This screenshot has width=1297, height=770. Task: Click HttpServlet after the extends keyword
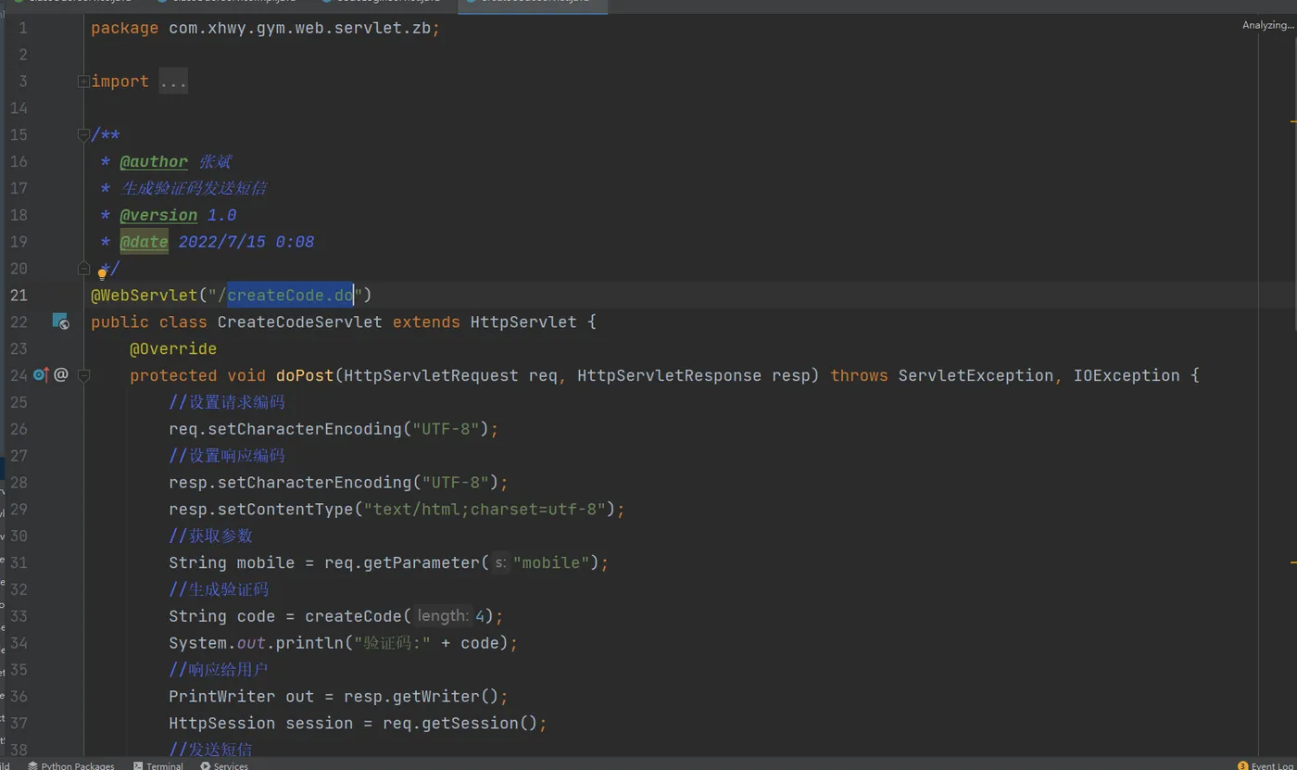[x=523, y=322]
